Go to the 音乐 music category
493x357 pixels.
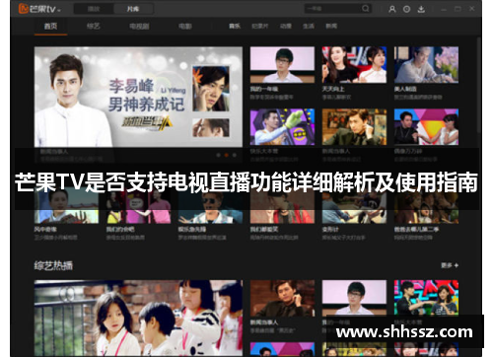[x=235, y=26]
